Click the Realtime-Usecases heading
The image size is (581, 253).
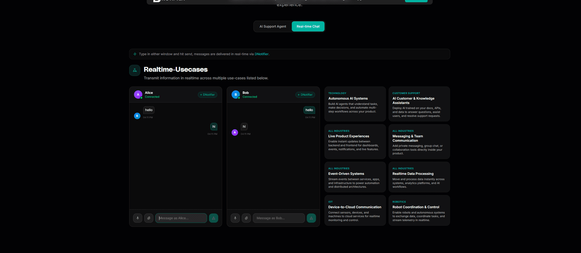coord(176,69)
